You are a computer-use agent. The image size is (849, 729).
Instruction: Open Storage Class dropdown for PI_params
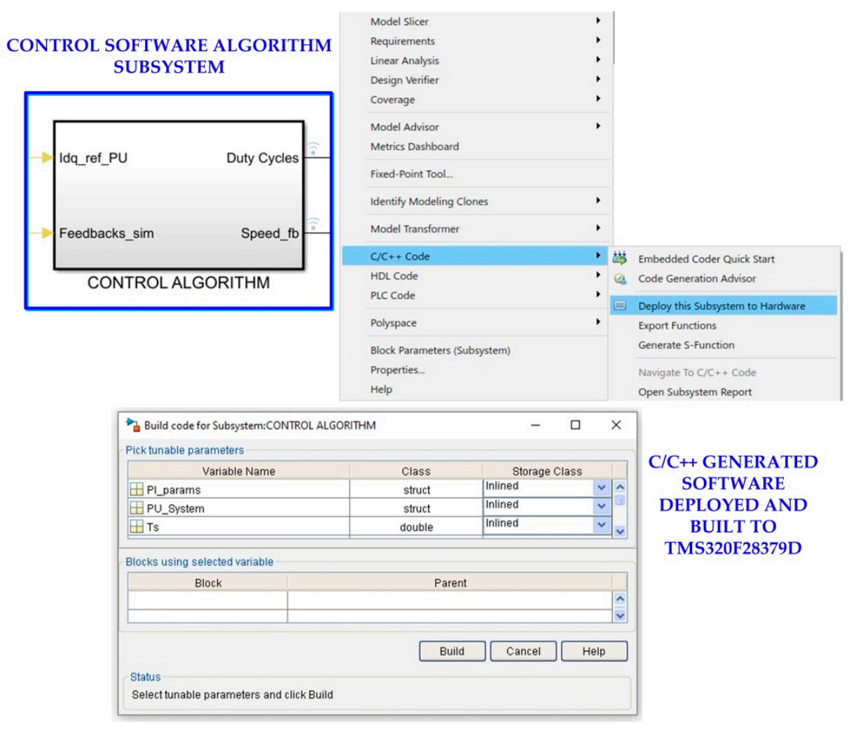[601, 487]
